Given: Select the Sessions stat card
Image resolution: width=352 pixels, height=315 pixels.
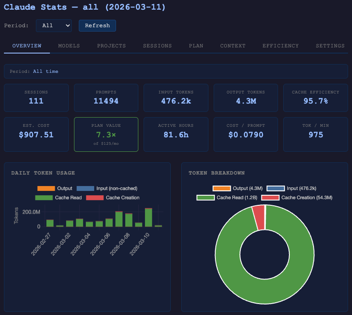Looking at the screenshot, I should (36, 97).
